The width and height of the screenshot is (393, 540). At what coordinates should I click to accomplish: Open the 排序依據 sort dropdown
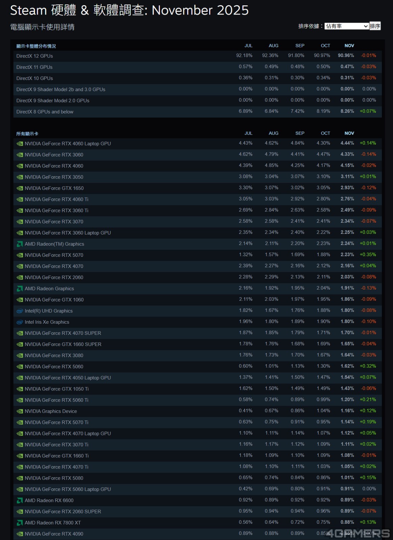point(346,26)
